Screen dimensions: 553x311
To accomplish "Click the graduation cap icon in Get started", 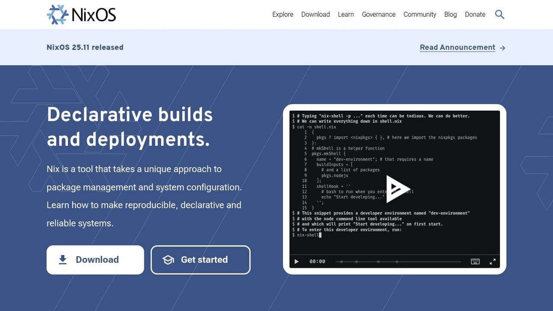I will (x=168, y=260).
